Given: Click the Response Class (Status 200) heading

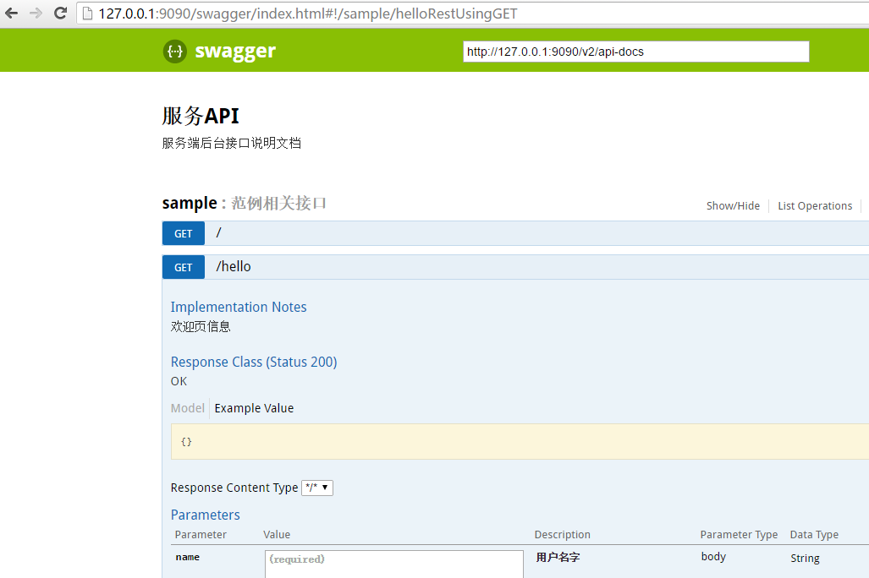Looking at the screenshot, I should pyautogui.click(x=254, y=362).
